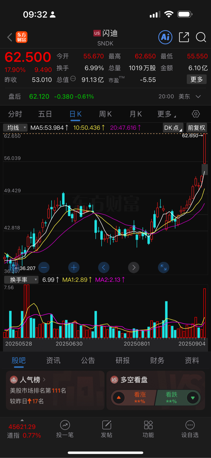Open the 换手率 indicator dropdown
211x458 pixels.
click(21, 280)
